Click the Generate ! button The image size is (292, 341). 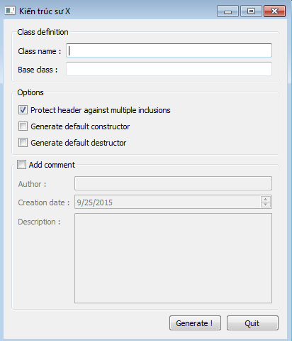[x=195, y=323]
